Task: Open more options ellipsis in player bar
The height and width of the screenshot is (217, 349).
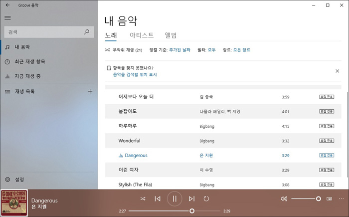Action: click(x=341, y=199)
